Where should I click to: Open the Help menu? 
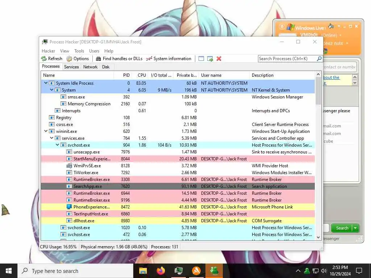click(x=109, y=51)
